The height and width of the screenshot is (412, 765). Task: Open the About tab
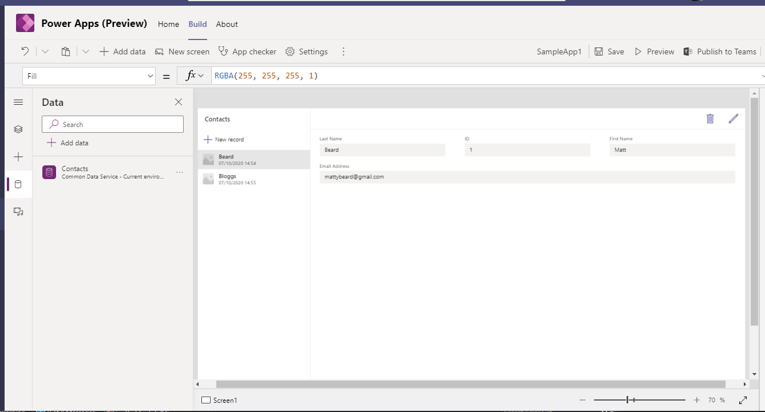pyautogui.click(x=227, y=24)
